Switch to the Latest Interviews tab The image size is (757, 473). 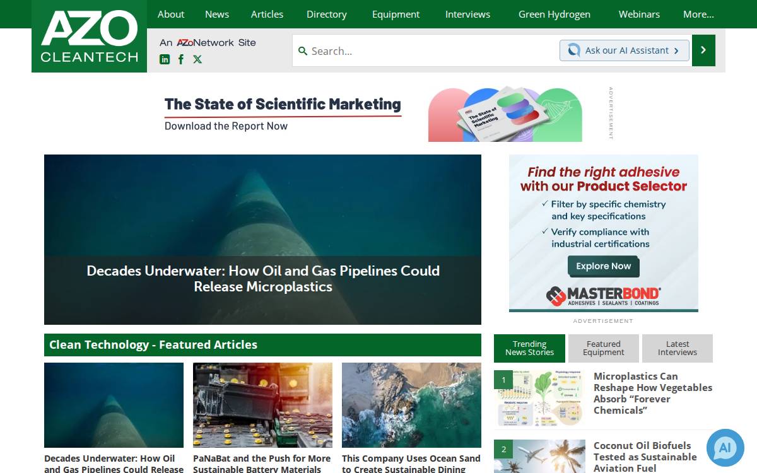pyautogui.click(x=678, y=348)
